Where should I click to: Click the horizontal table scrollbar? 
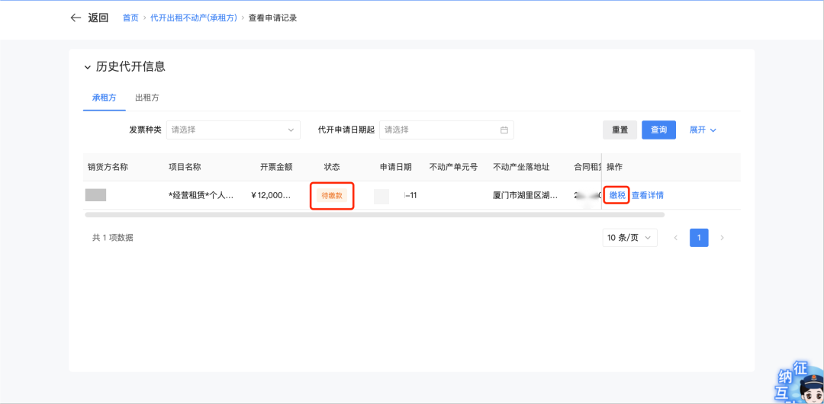tap(375, 214)
